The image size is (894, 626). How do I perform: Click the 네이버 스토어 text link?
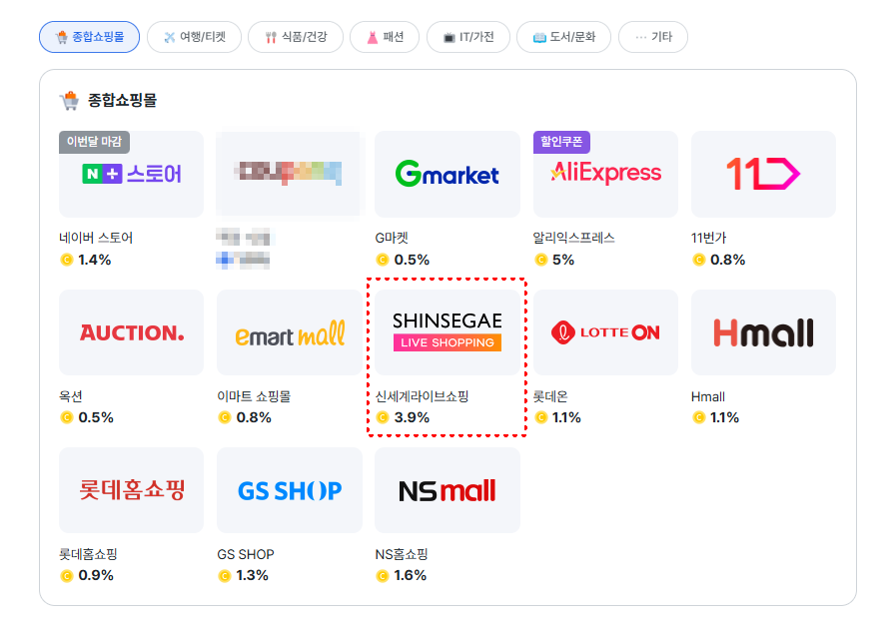click(x=96, y=238)
